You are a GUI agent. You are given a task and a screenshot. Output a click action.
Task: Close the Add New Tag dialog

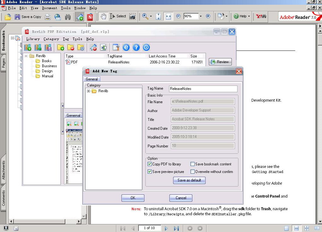[x=239, y=71]
